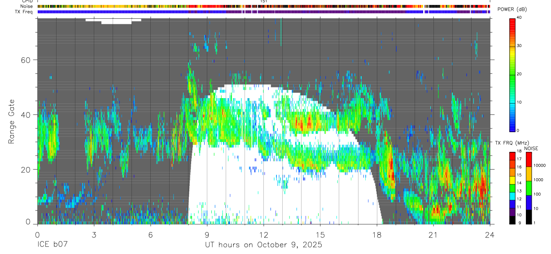Click the orange segment of the noise colorbar
The image size is (551, 254).
528,173
